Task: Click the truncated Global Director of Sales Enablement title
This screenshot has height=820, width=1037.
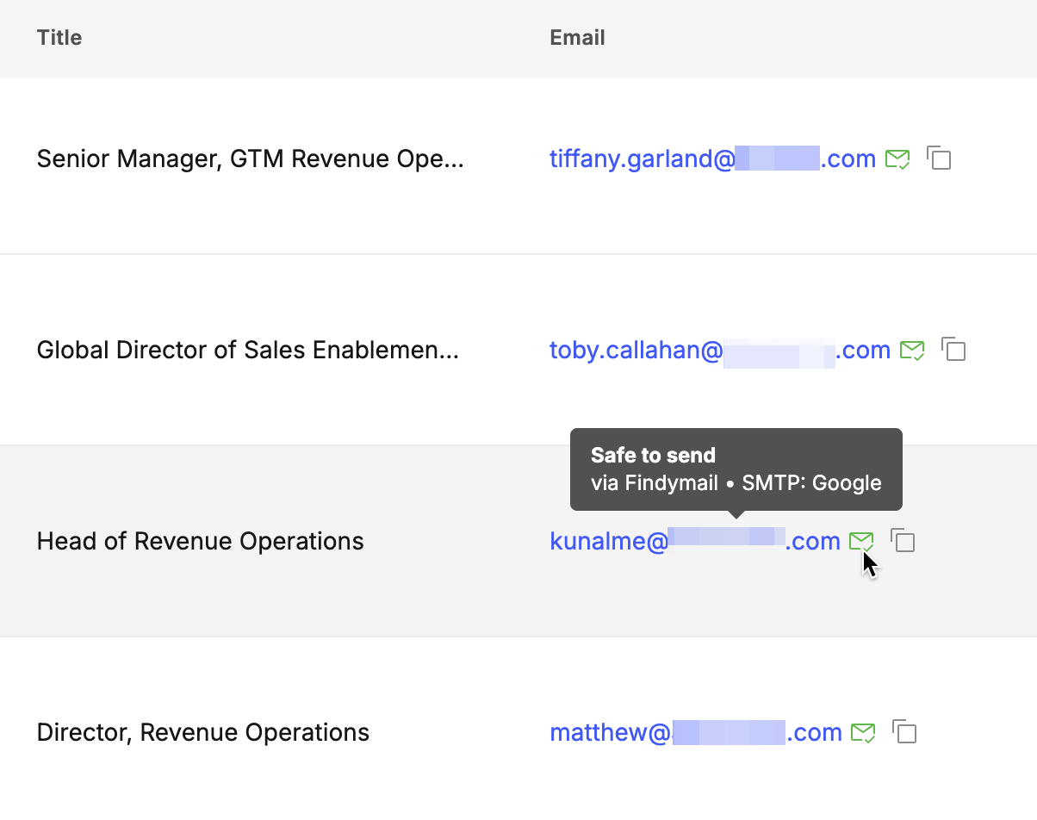Action: click(x=247, y=350)
